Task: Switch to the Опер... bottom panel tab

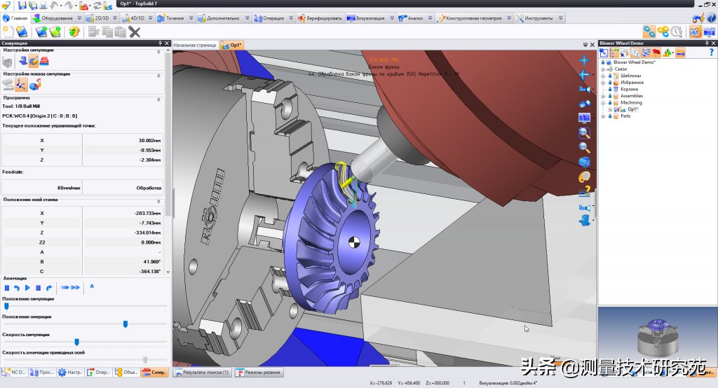Action: (x=98, y=373)
